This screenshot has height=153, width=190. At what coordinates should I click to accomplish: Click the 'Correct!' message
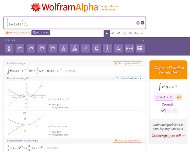click(167, 104)
